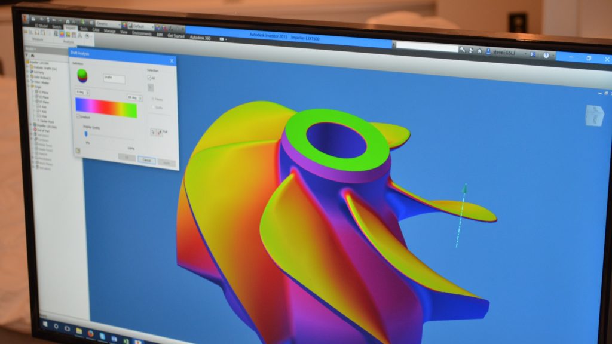Open the dropdown arrow beside steveEGSLI
The width and height of the screenshot is (612, 344).
tap(526, 53)
